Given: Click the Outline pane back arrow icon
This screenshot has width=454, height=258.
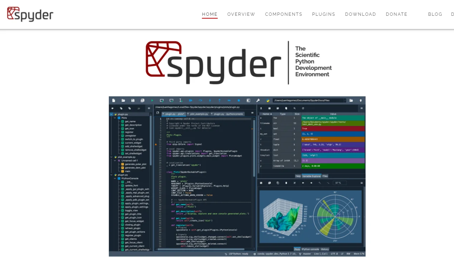Looking at the screenshot, I should (x=113, y=108).
